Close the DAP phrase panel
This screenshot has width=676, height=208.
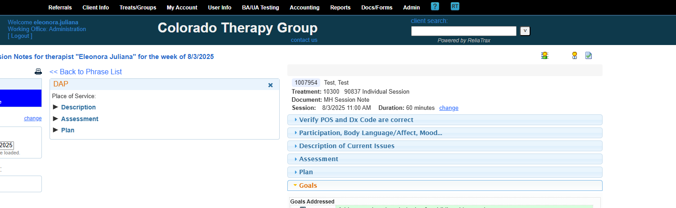coord(270,85)
